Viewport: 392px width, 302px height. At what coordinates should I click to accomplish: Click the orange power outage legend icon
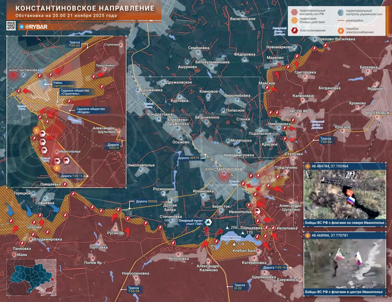coord(341,30)
